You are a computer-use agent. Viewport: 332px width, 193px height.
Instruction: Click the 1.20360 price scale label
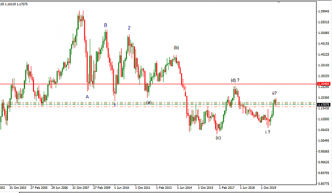click(x=324, y=98)
